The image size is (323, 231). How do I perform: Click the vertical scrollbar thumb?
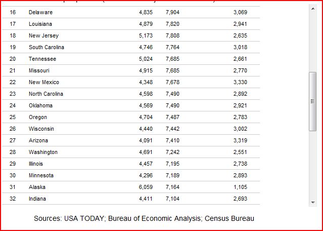pos(312,101)
